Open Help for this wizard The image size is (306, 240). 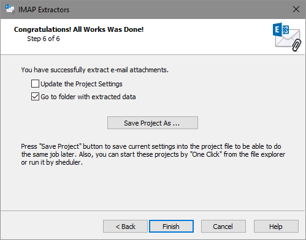click(x=276, y=227)
